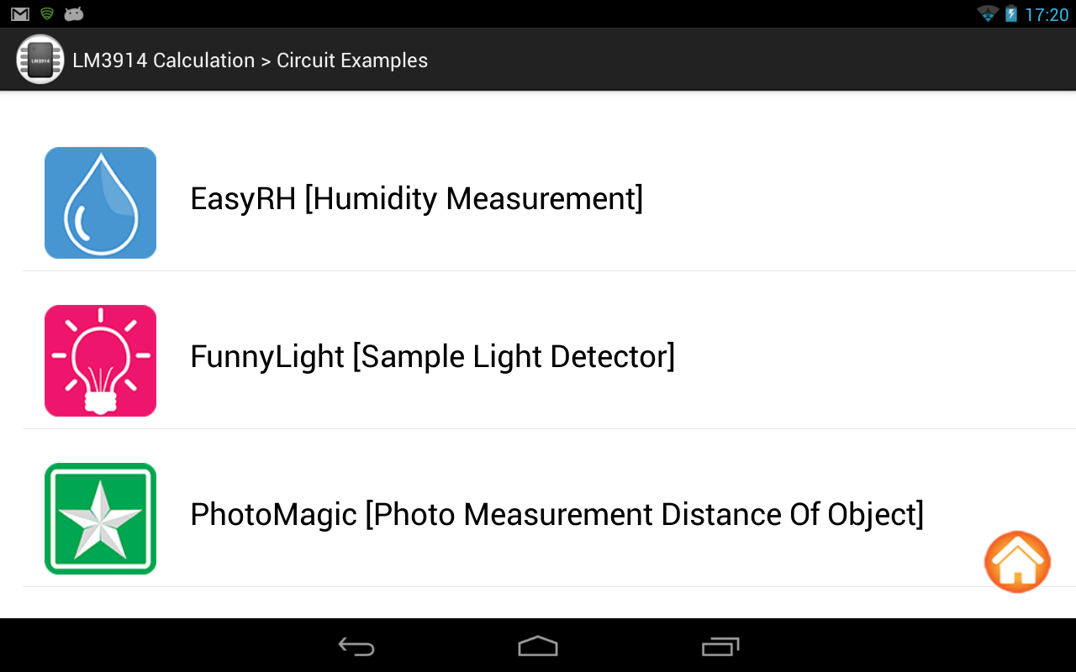The width and height of the screenshot is (1076, 672).
Task: Tap the Android debug notification icon
Action: tap(74, 14)
